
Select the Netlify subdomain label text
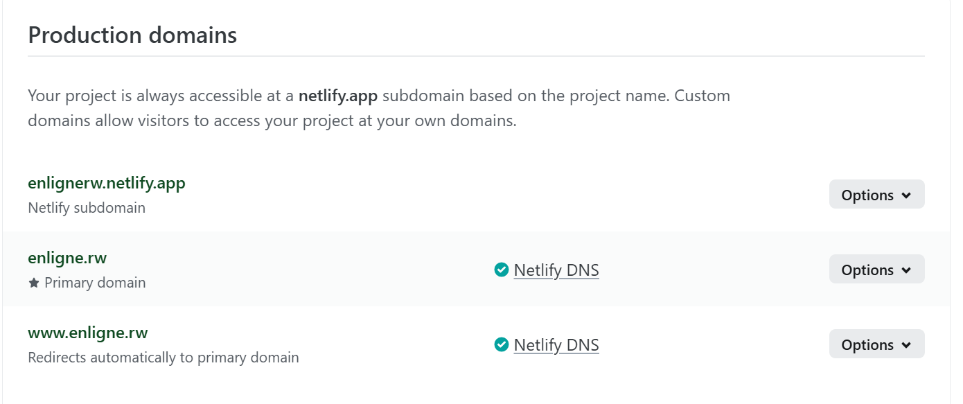click(87, 208)
